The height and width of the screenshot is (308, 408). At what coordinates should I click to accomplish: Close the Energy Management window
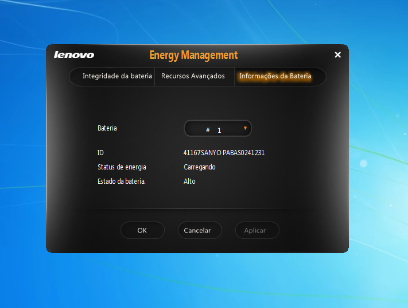[337, 55]
